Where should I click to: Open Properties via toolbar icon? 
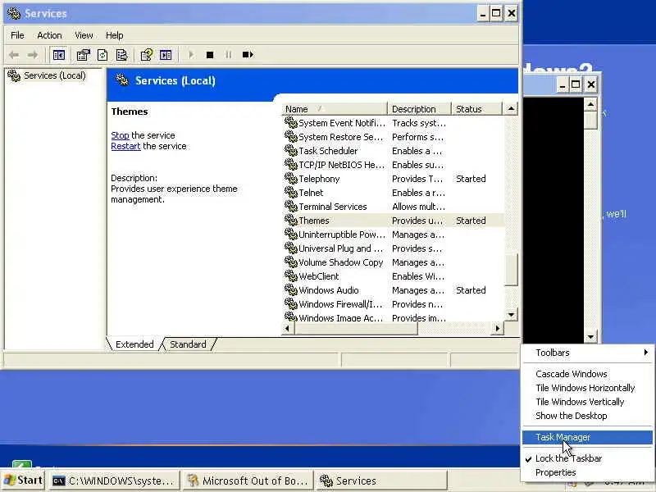coord(83,55)
